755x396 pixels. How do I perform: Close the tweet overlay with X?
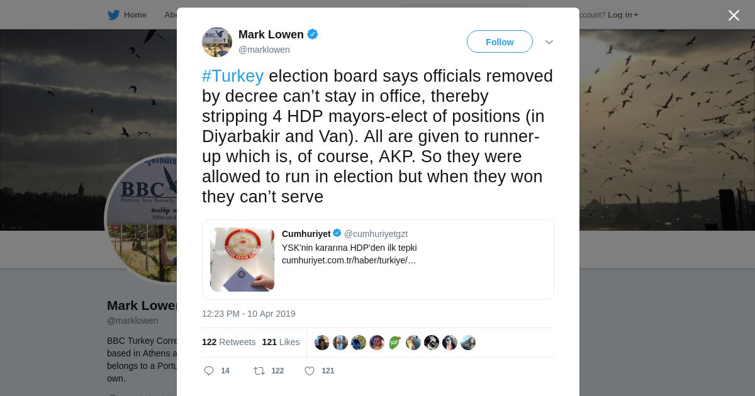(x=734, y=15)
